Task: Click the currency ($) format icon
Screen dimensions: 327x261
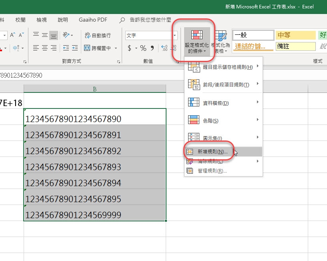Action: coord(129,48)
